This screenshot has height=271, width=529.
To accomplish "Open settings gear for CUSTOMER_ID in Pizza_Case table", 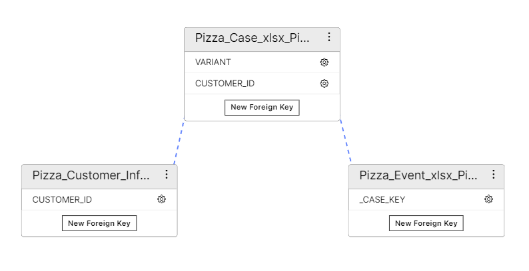I will [324, 84].
